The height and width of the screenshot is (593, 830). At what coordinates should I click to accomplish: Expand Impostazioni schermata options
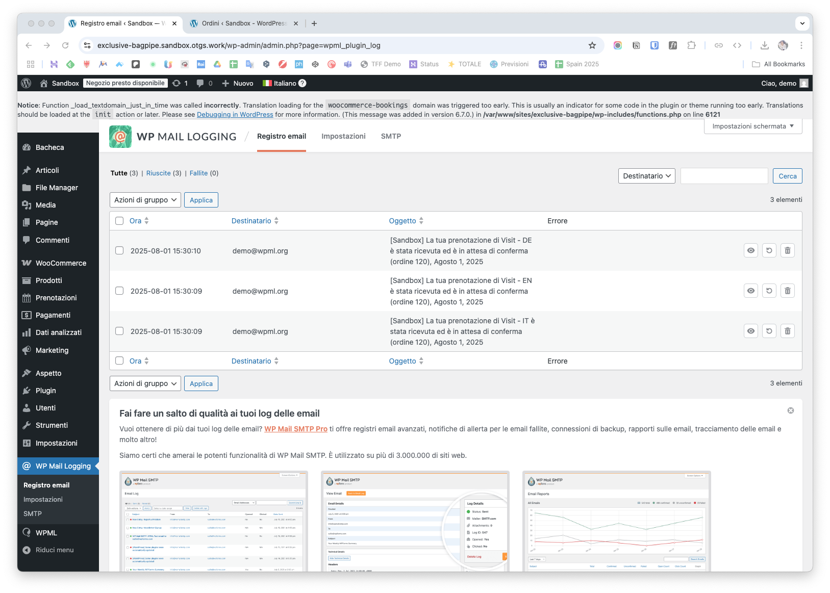point(753,126)
